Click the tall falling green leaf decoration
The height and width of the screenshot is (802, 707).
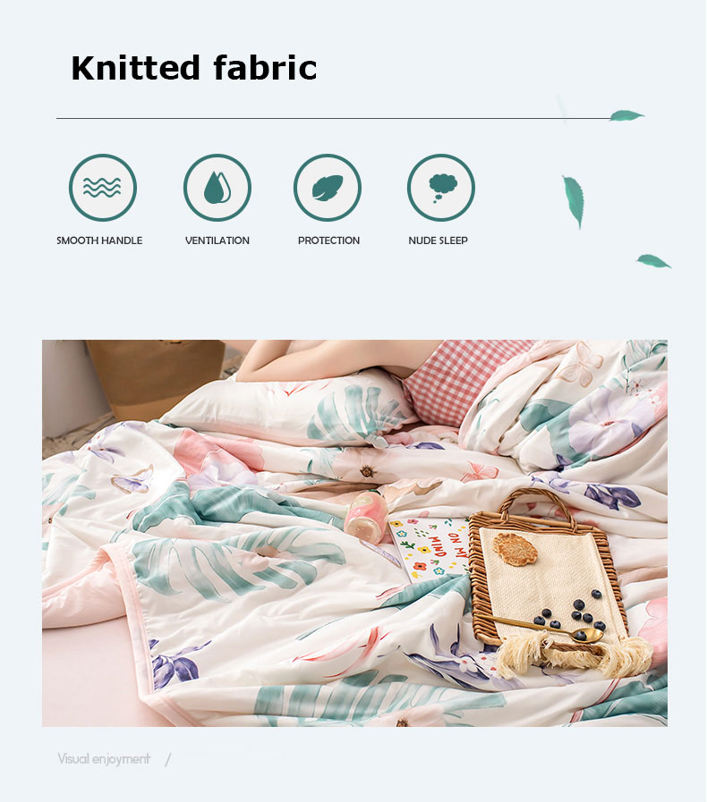pos(574,201)
